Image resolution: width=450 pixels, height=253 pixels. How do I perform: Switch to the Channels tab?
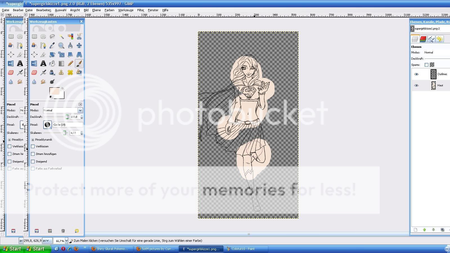(x=423, y=39)
